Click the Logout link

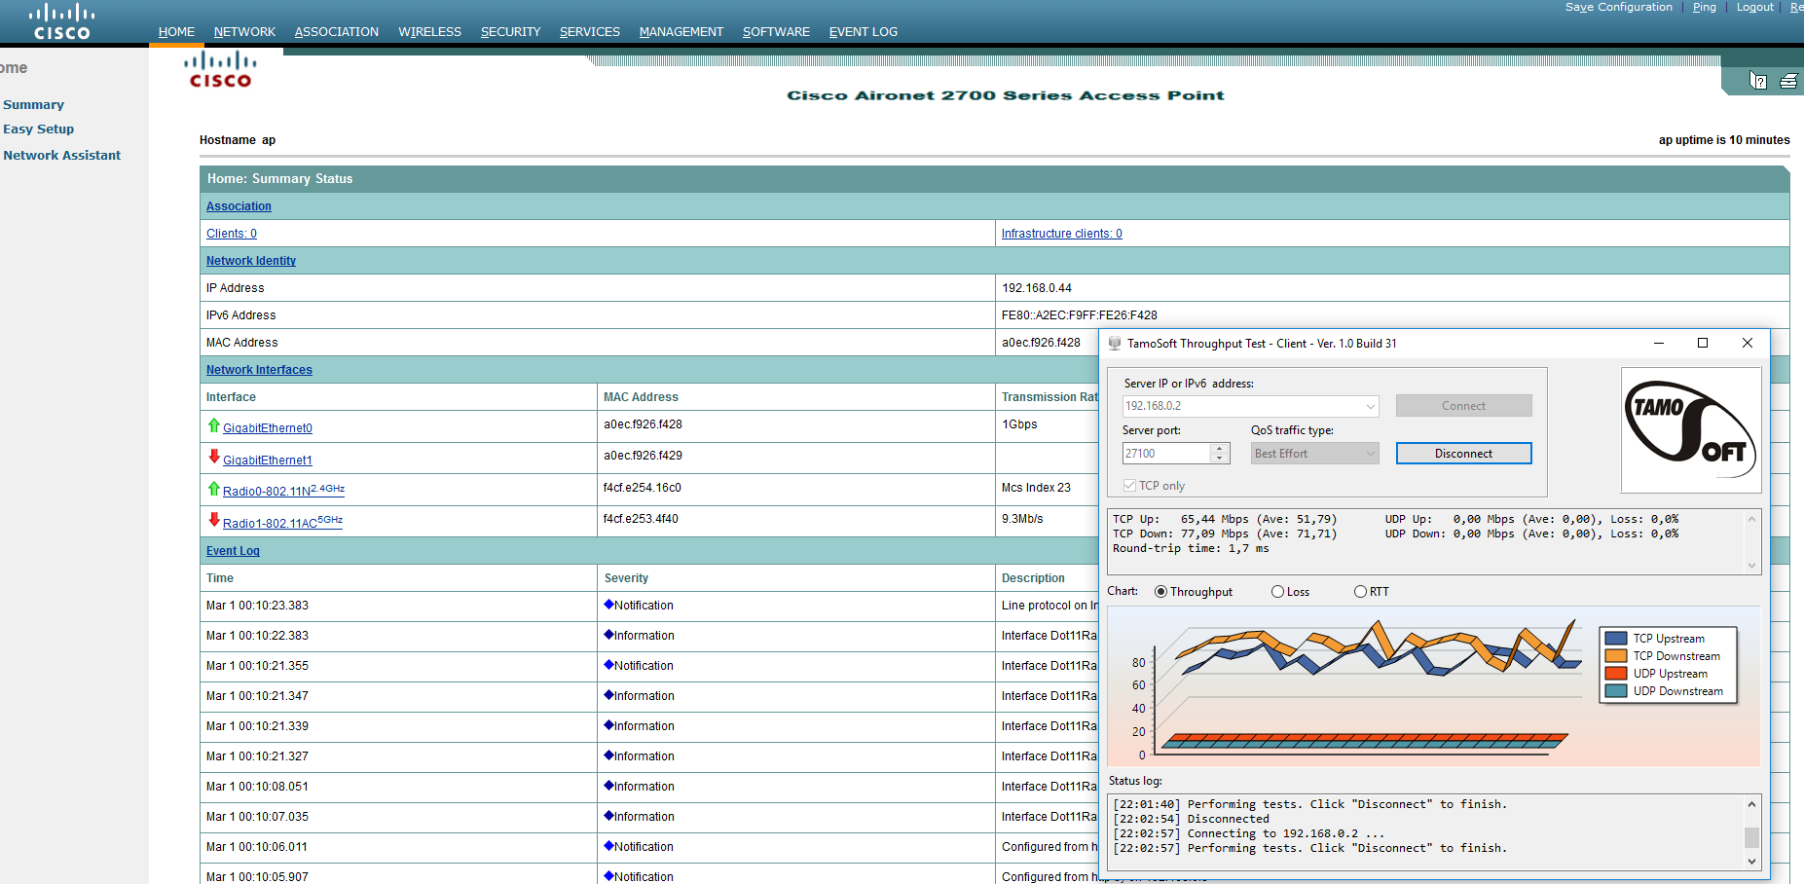coord(1754,7)
